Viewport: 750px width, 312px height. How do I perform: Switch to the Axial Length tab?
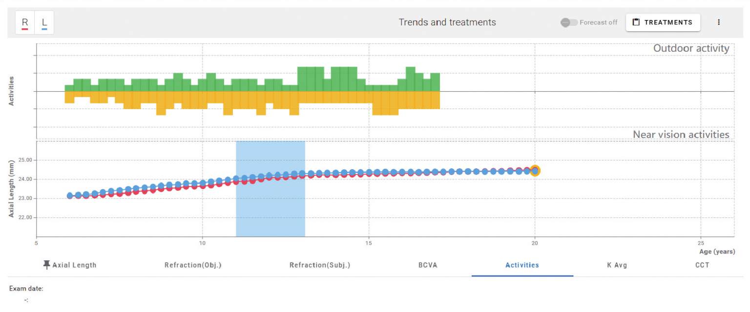point(74,265)
